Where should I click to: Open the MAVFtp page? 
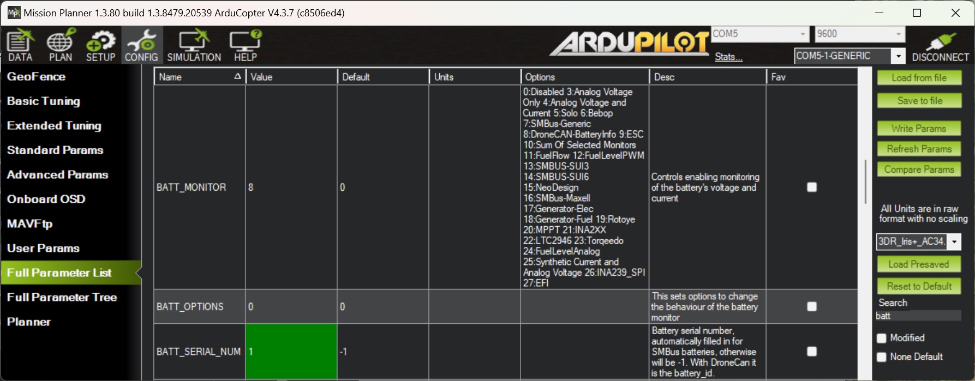point(29,224)
